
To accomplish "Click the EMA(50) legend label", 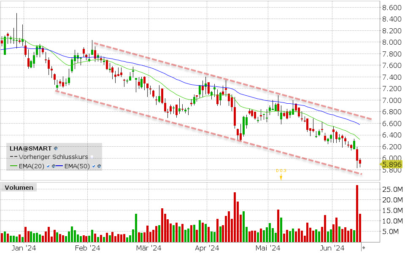I will [77, 166].
